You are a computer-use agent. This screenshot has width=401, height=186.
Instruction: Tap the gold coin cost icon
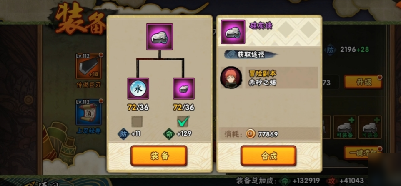point(251,134)
